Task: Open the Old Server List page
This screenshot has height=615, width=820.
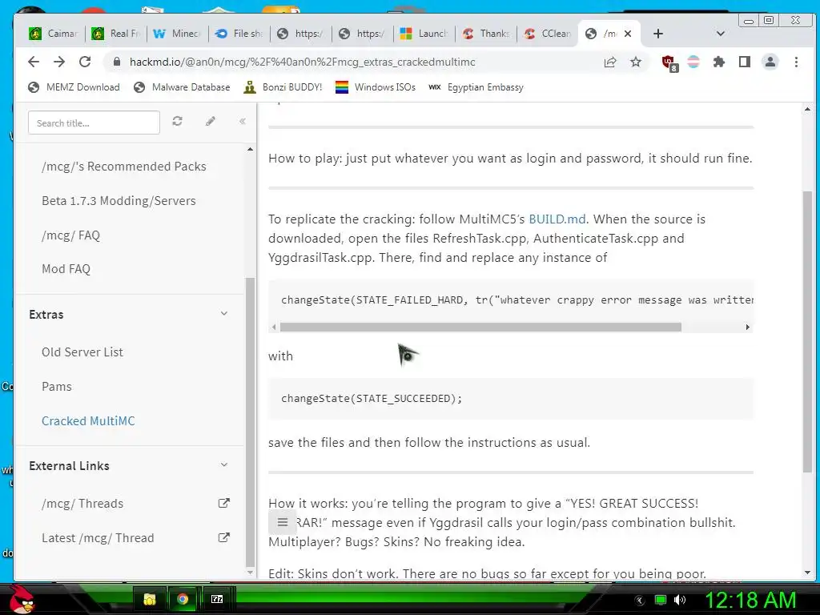Action: click(82, 352)
